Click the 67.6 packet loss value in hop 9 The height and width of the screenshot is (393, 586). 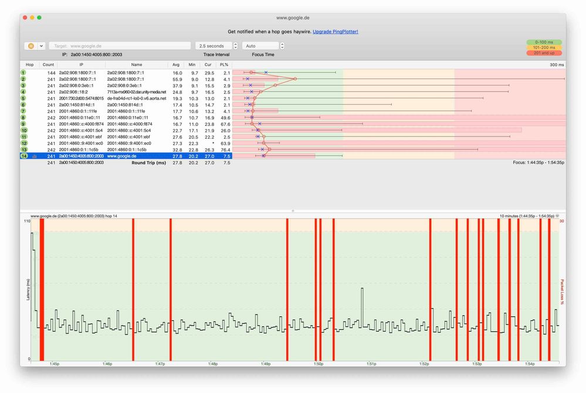click(225, 124)
